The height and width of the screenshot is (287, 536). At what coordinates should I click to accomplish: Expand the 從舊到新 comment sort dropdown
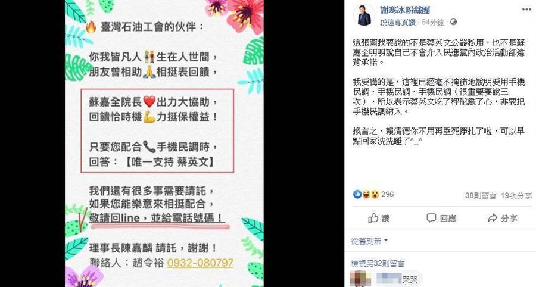coord(369,241)
